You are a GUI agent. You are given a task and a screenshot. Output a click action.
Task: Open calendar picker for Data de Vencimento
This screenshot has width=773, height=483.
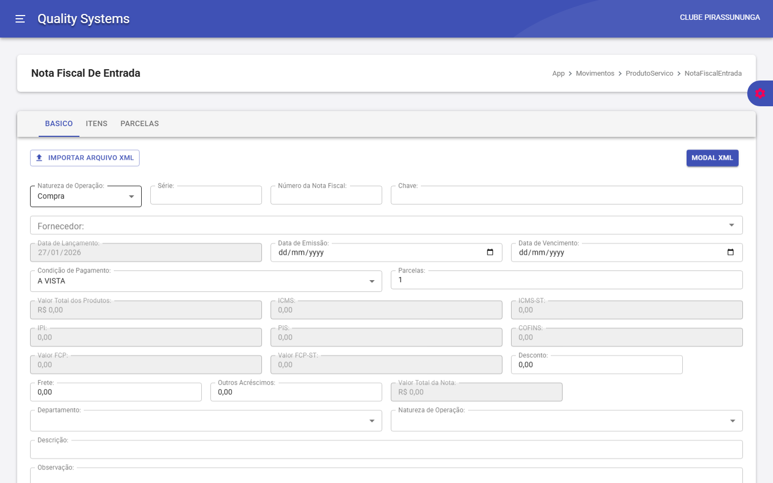(x=730, y=252)
